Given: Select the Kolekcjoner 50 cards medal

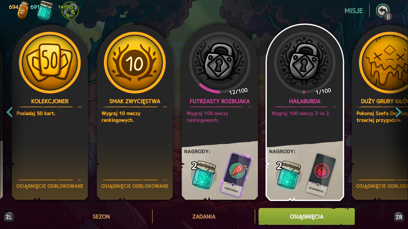Looking at the screenshot, I should click(x=50, y=62).
